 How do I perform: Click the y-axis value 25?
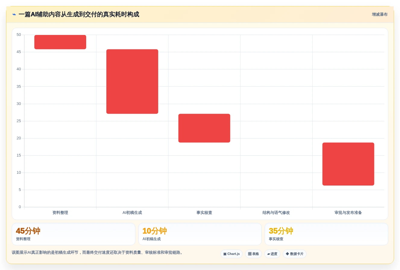pos(19,121)
